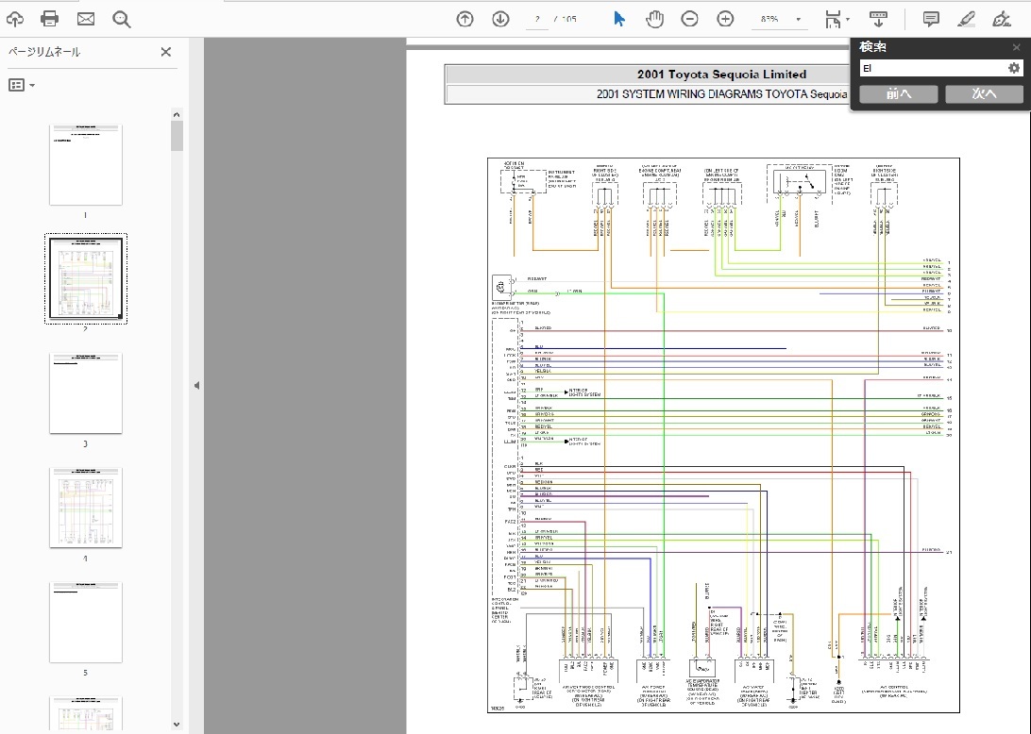Click the upload to cloud icon
The width and height of the screenshot is (1031, 734).
tap(14, 19)
